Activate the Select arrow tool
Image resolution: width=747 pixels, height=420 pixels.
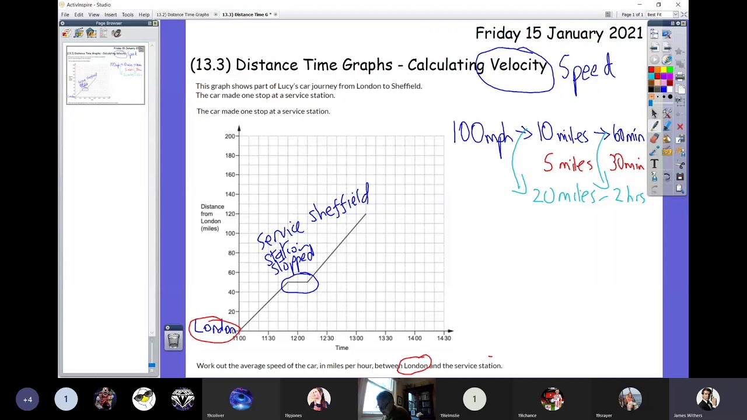[654, 113]
